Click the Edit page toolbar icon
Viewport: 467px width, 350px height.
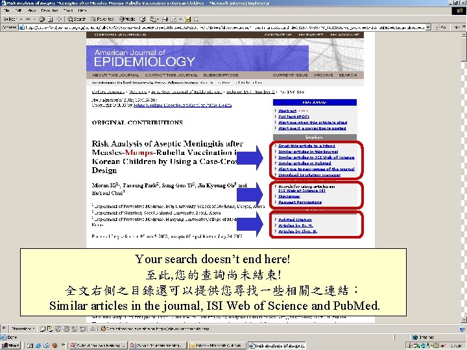(x=174, y=19)
